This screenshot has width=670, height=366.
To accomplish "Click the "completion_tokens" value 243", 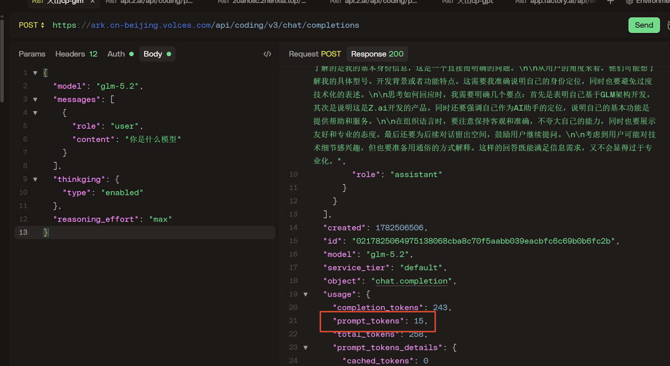I will [x=440, y=308].
